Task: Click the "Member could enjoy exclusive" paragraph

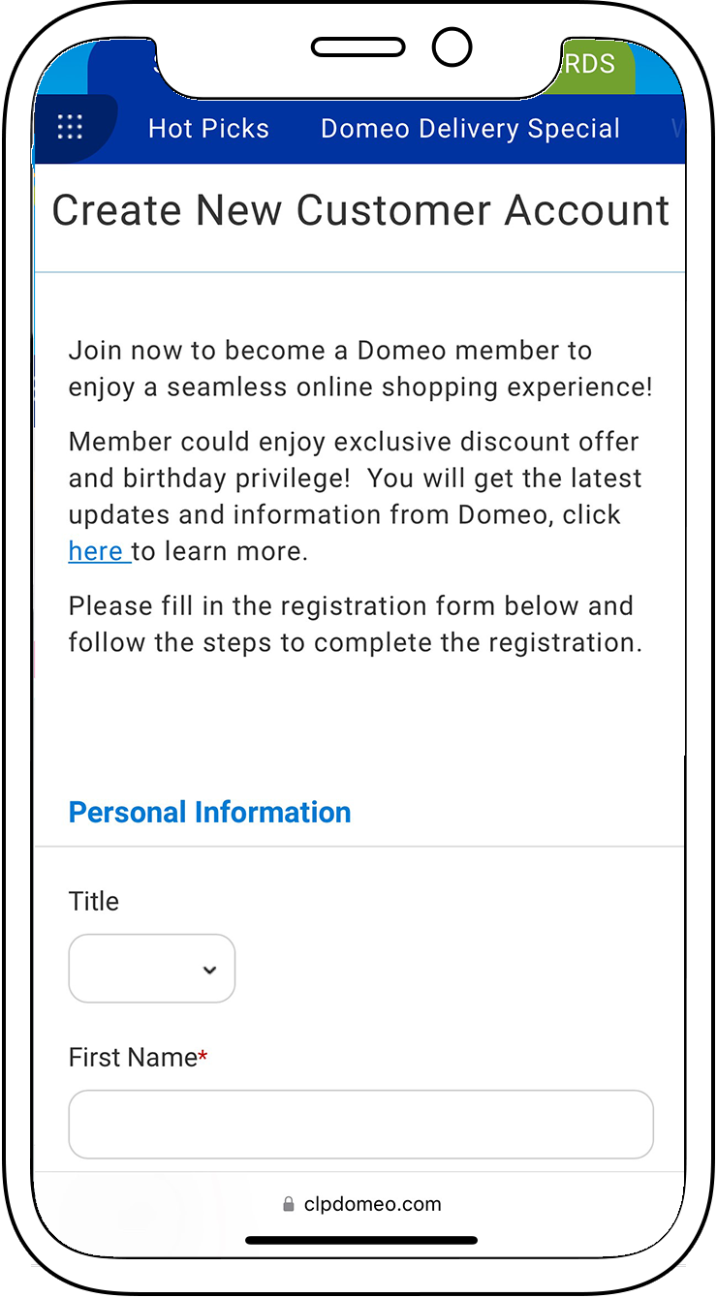Action: coord(356,497)
